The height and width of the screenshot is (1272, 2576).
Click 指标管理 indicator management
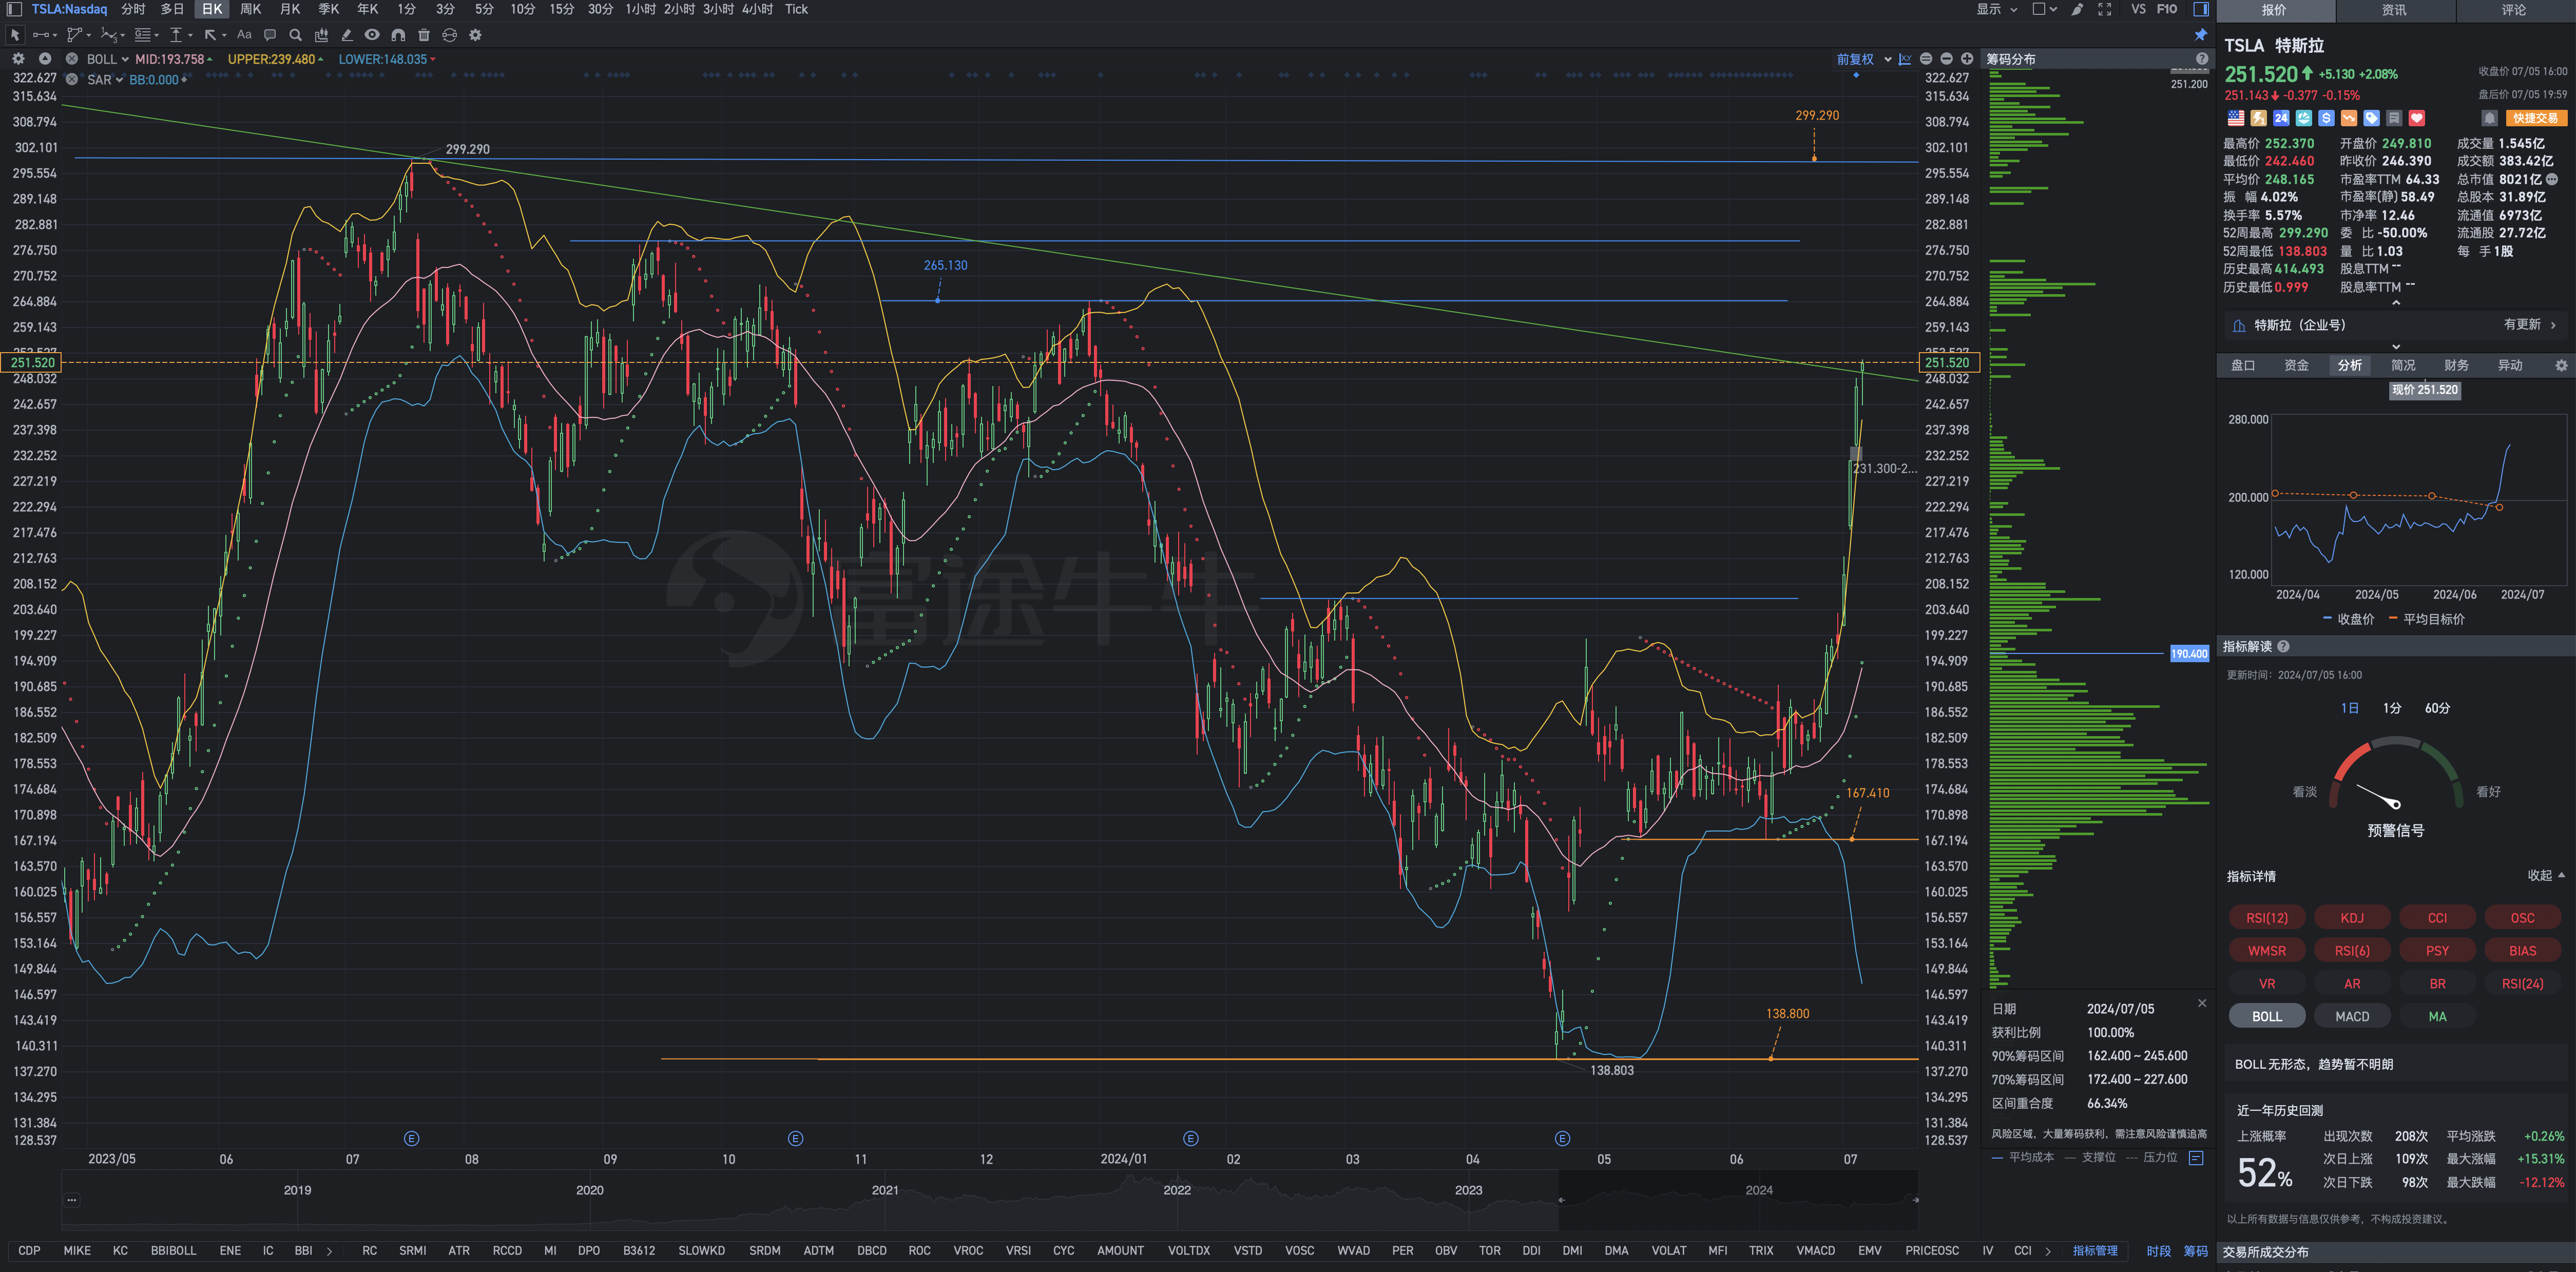2095,1251
